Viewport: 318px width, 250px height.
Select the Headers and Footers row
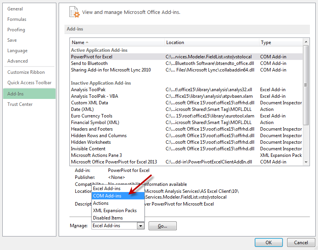click(x=186, y=129)
